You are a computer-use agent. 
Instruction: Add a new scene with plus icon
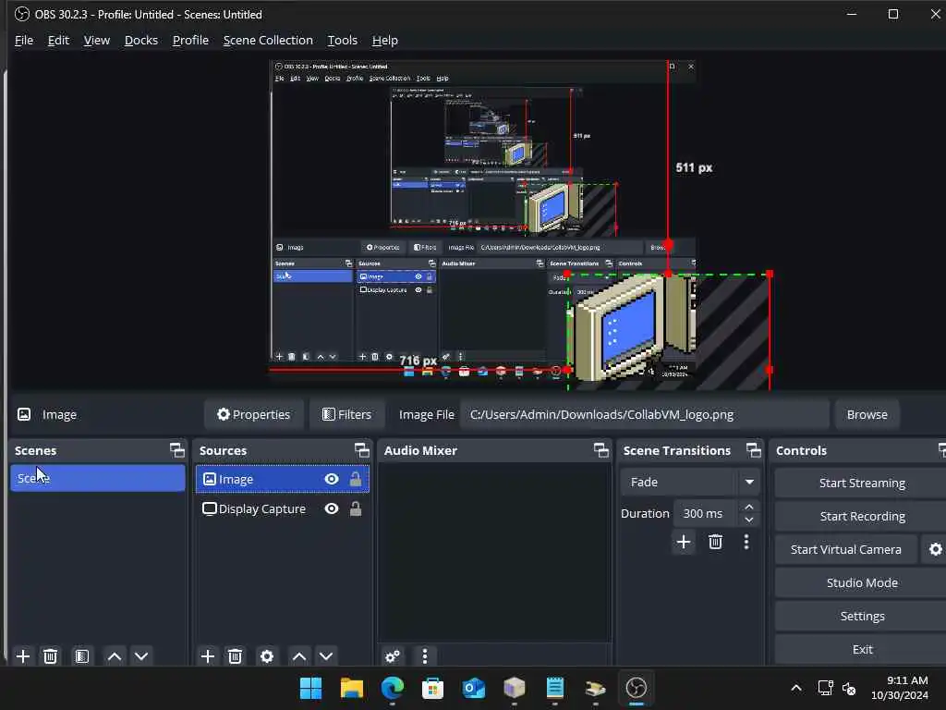23,656
